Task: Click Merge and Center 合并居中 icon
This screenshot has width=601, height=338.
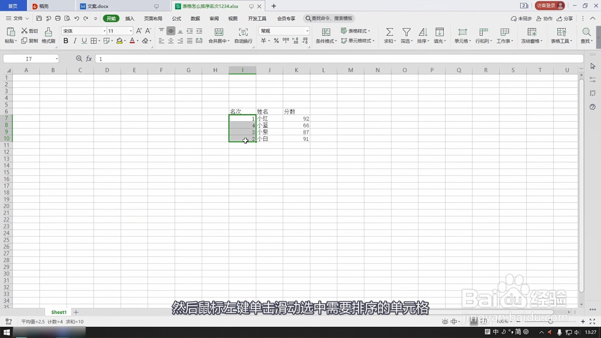Action: pos(219,32)
